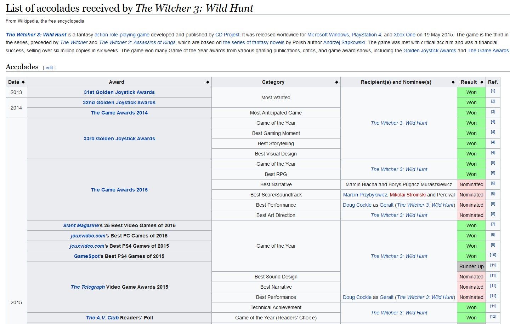This screenshot has height=324, width=510.
Task: Open The A.V. Club link
Action: (x=102, y=318)
